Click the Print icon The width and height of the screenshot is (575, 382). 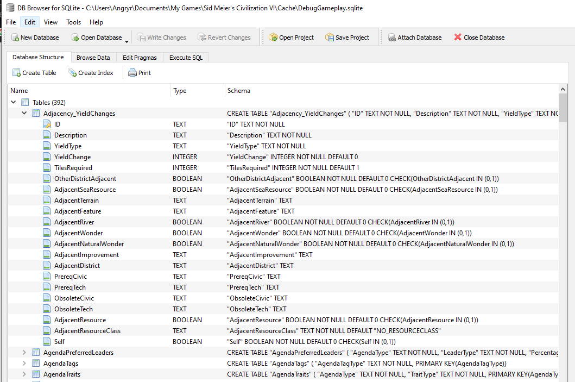pyautogui.click(x=132, y=73)
